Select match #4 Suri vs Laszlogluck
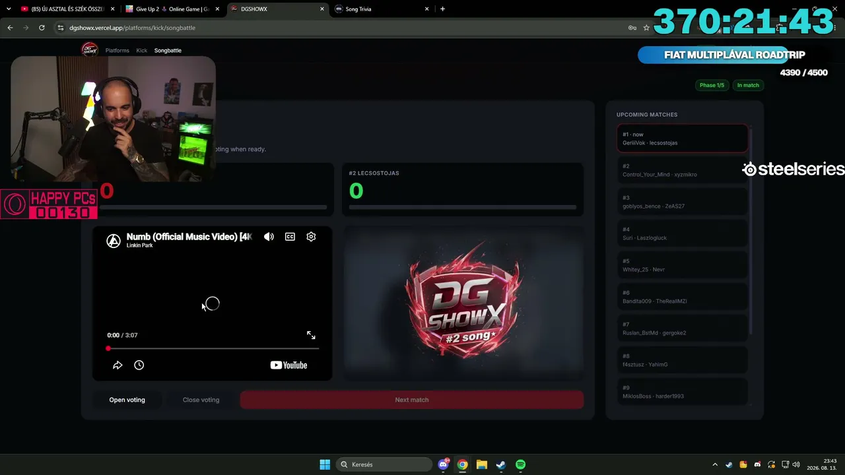This screenshot has width=845, height=475. pos(683,234)
